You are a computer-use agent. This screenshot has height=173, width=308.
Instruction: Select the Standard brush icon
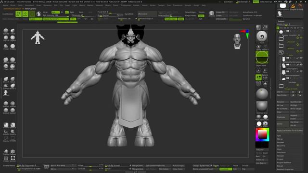[x=6, y=31]
